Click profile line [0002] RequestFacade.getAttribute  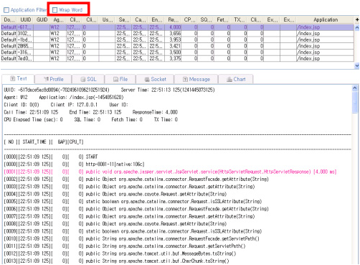pyautogui.click(x=136, y=179)
